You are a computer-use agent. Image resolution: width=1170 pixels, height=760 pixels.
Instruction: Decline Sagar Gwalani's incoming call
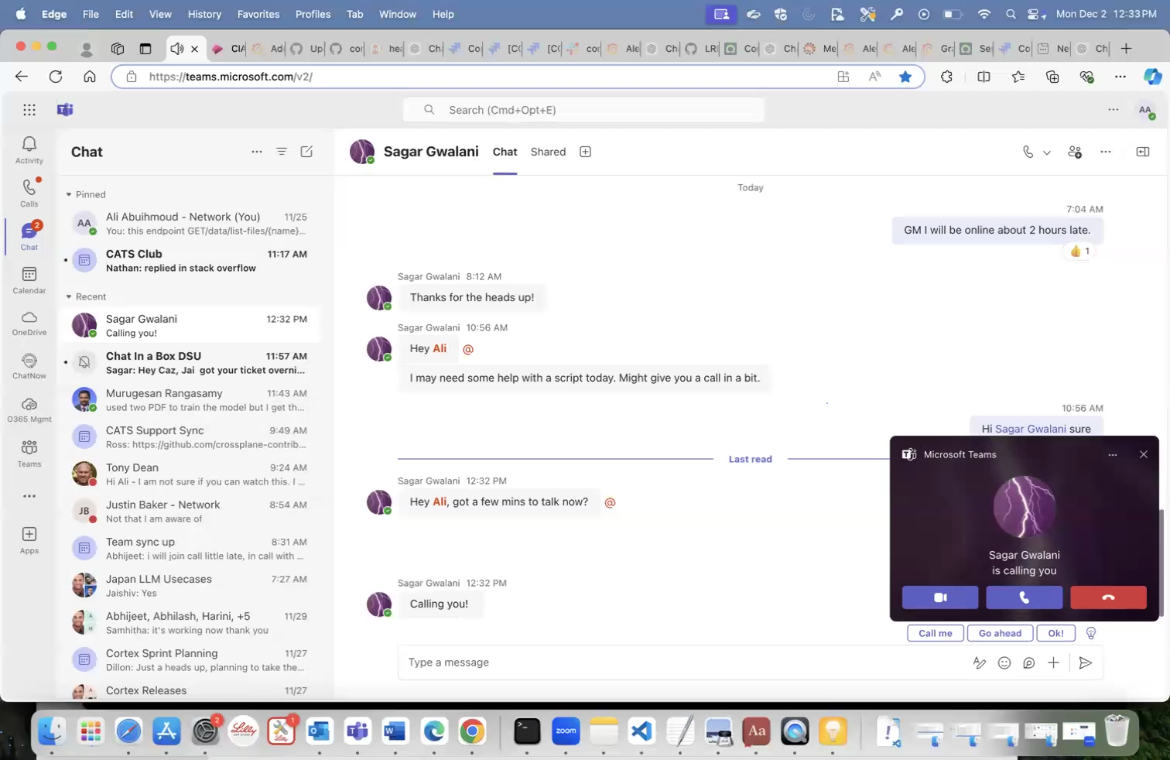pos(1108,597)
